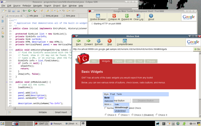Click the Print icon in Eclipse toolbar
This screenshot has width=201, height=126.
point(13,11)
